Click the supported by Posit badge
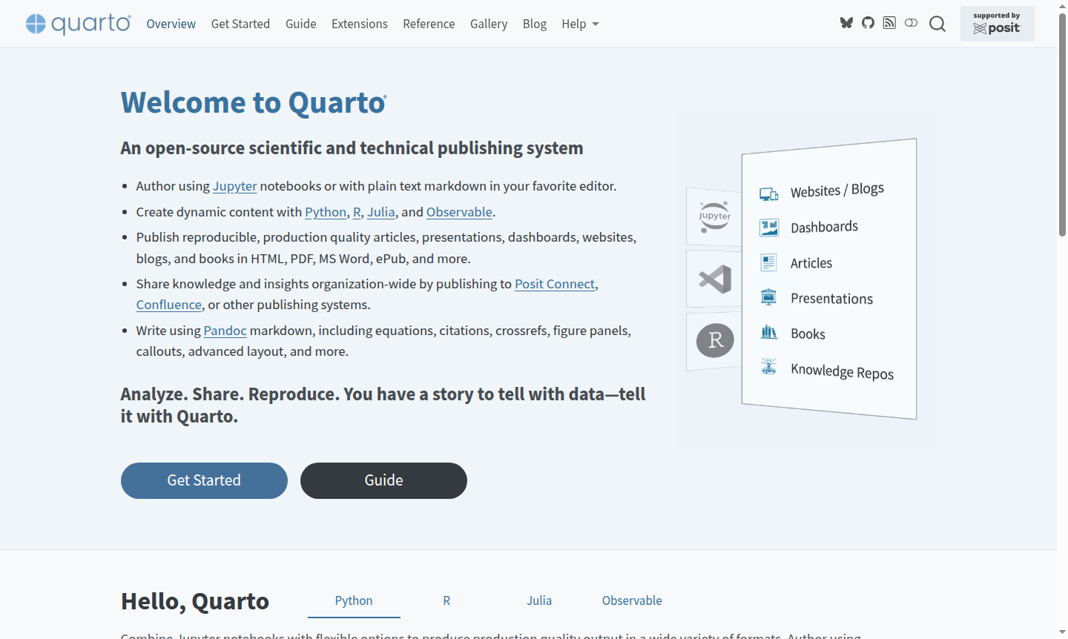Viewport: 1068px width, 639px height. (x=997, y=24)
